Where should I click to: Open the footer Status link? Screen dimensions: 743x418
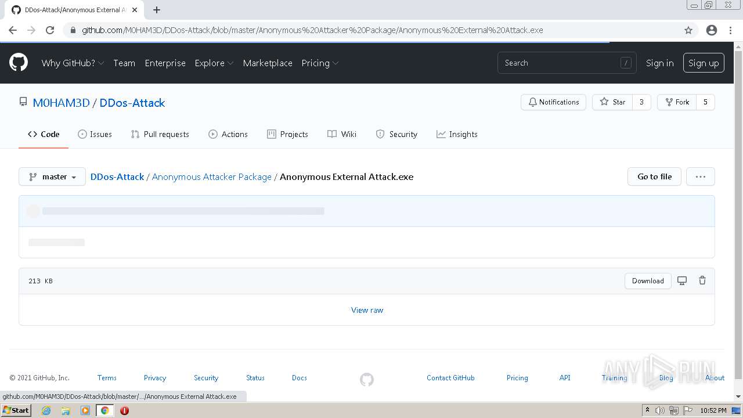(255, 377)
